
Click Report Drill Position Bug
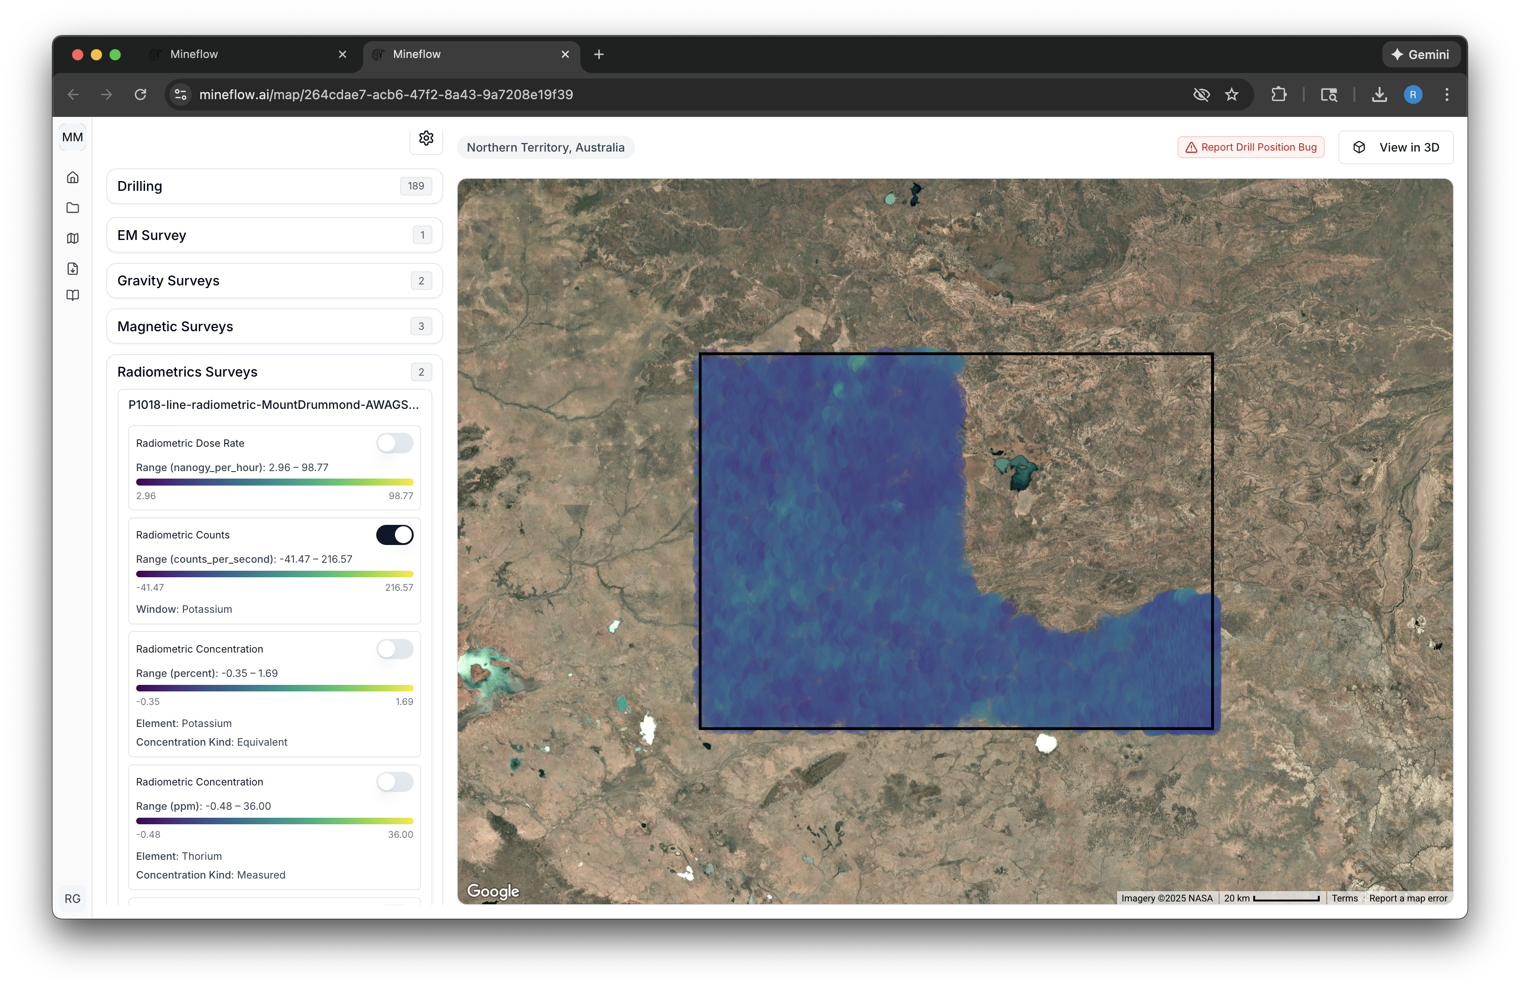point(1250,147)
